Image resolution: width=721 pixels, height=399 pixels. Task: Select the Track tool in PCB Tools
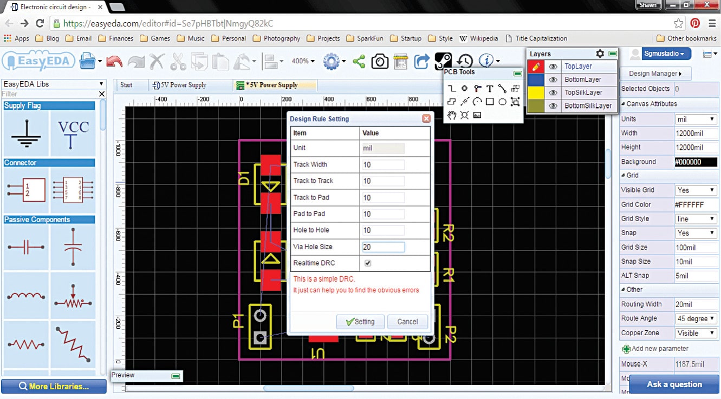coord(452,89)
